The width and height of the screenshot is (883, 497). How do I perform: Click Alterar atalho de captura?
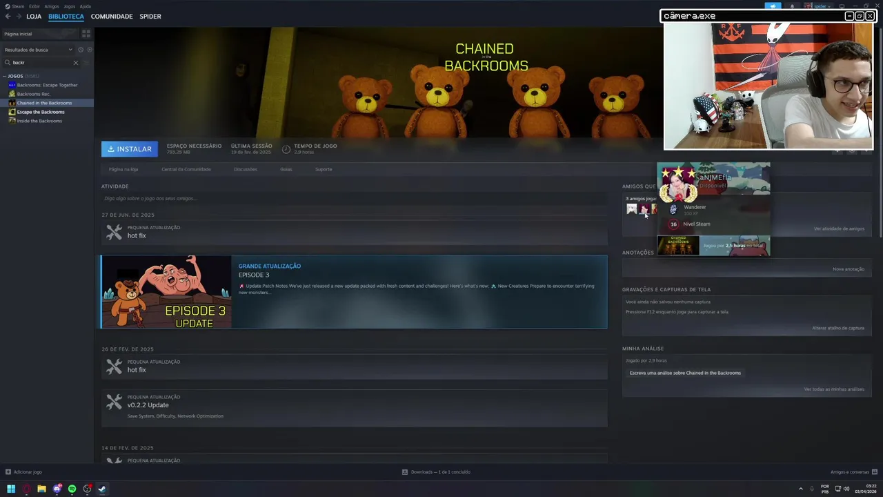pos(838,328)
